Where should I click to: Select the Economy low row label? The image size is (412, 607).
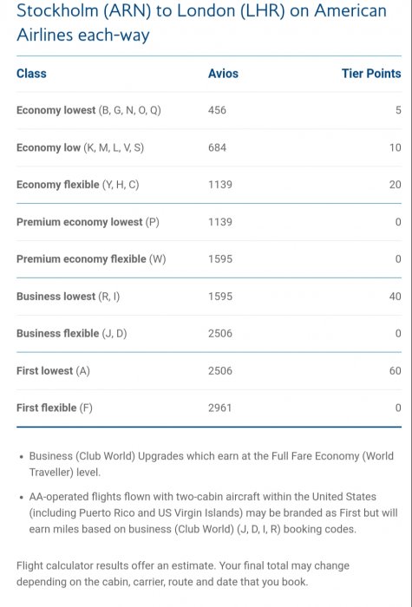80,147
